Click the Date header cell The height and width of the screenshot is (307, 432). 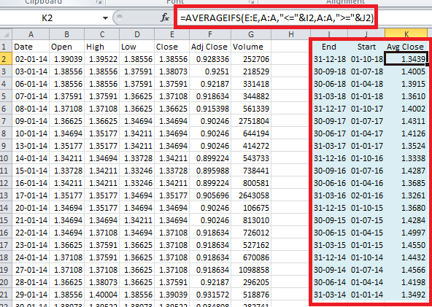31,47
